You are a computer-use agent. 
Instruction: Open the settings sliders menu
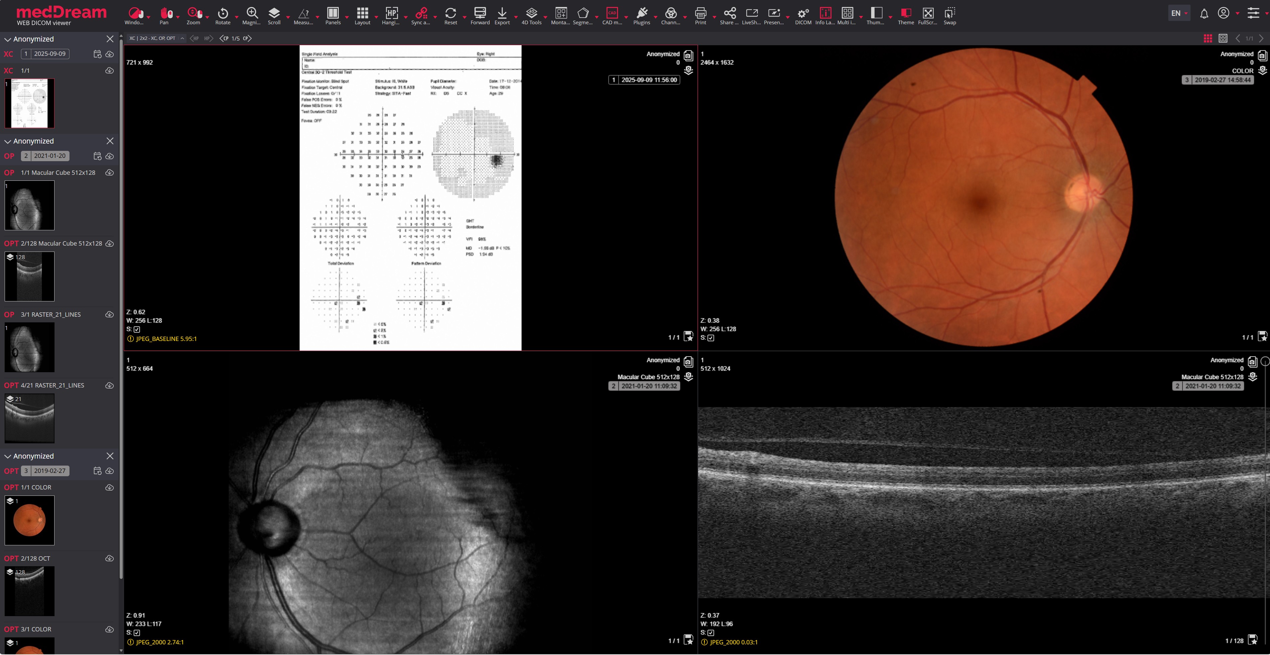[1253, 13]
